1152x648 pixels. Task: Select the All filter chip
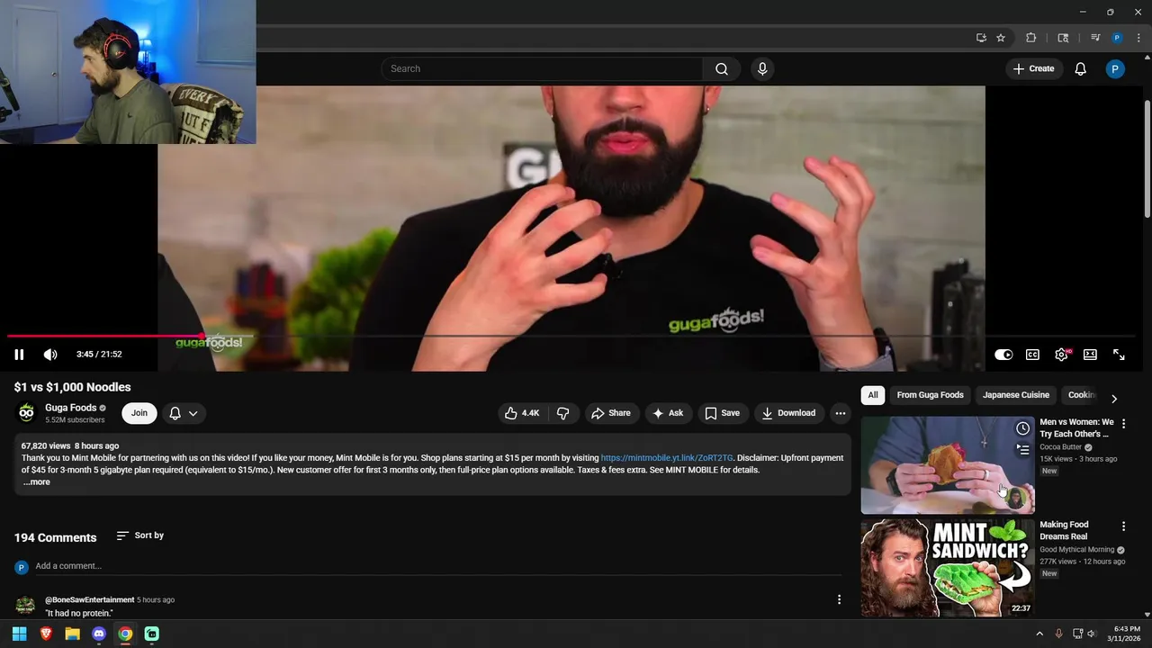coord(873,395)
